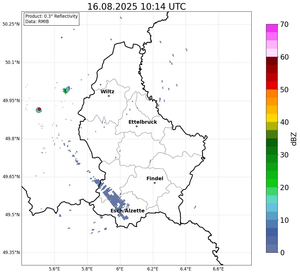Image resolution: width=300 pixels, height=274 pixels.
Task: Click the Esch/Alzette cross marker
Action: pyautogui.click(x=118, y=215)
